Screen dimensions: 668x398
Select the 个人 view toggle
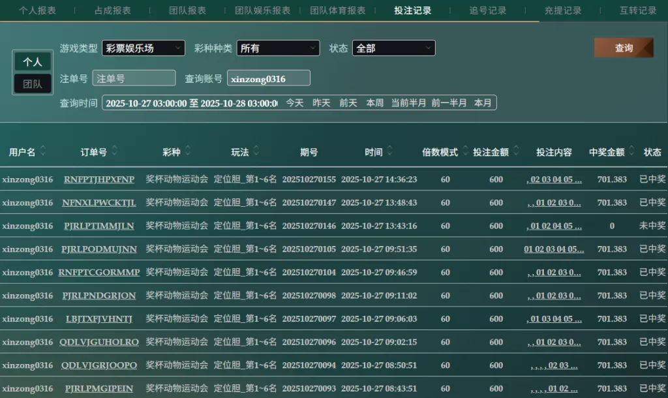point(33,62)
